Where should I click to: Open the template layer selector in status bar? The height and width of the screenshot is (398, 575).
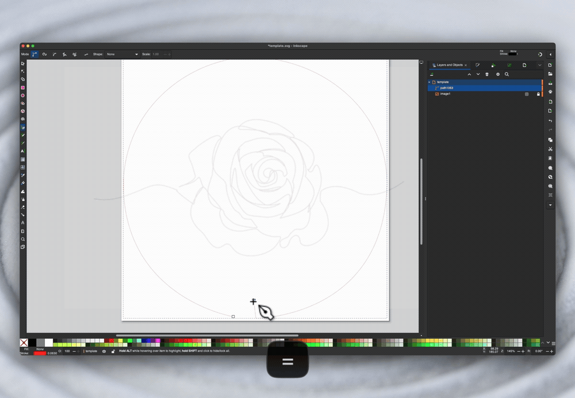pyautogui.click(x=90, y=351)
